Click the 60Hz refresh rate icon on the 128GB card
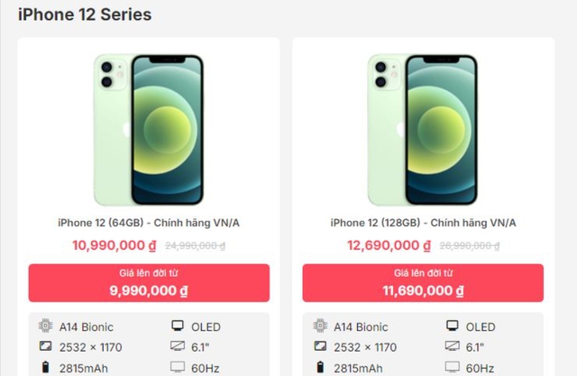The height and width of the screenshot is (376, 577). (x=452, y=367)
